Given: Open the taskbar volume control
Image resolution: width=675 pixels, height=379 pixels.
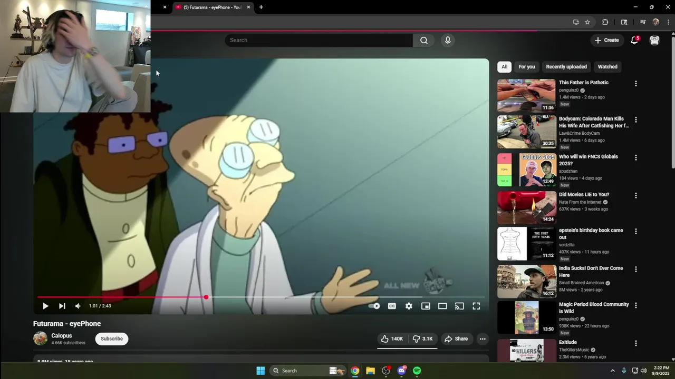Looking at the screenshot, I should point(643,371).
